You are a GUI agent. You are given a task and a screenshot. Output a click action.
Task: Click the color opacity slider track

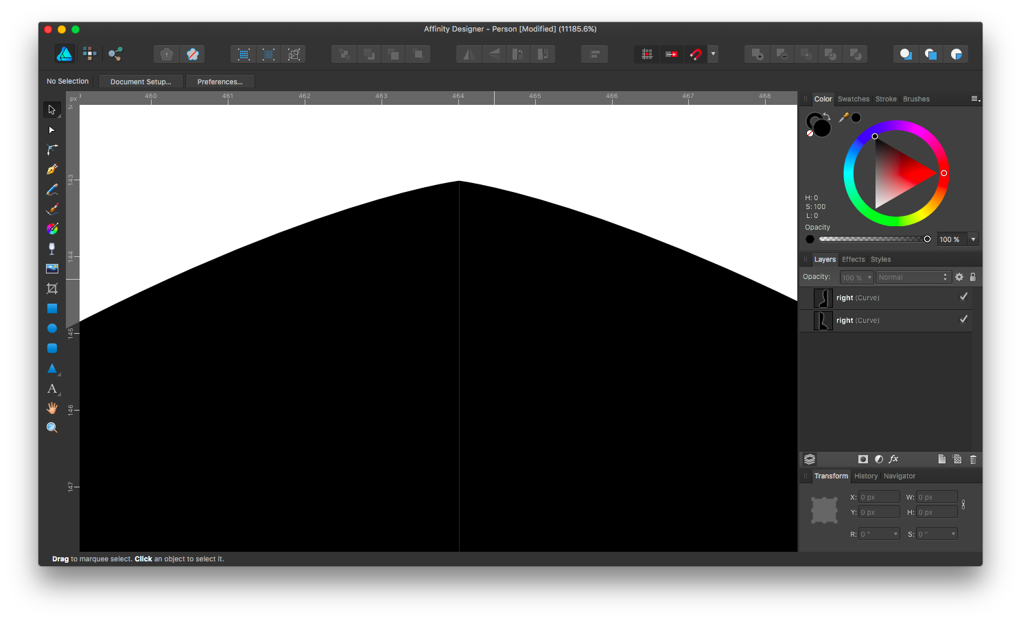coord(871,239)
